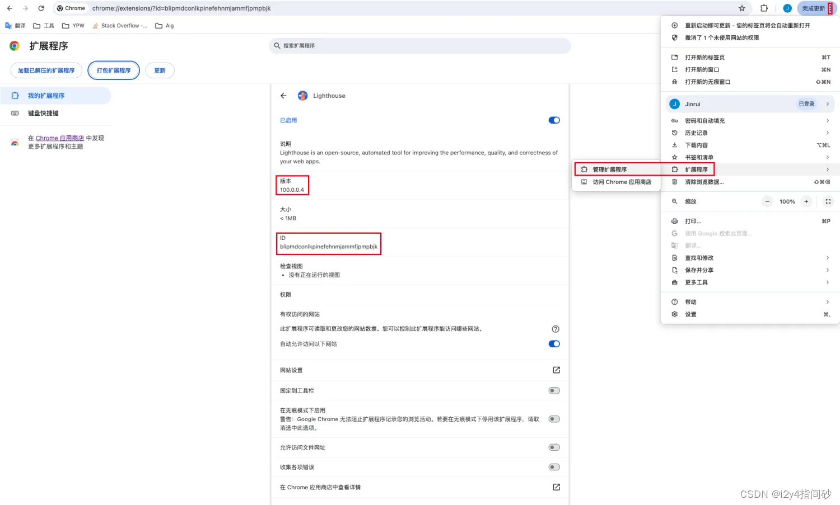This screenshot has height=505, width=840.
Task: Toggle 在无痕模式下启用 switch
Action: click(554, 419)
